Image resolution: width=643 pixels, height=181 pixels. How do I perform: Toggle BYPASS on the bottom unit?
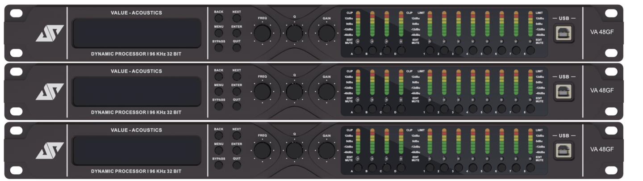(x=219, y=165)
